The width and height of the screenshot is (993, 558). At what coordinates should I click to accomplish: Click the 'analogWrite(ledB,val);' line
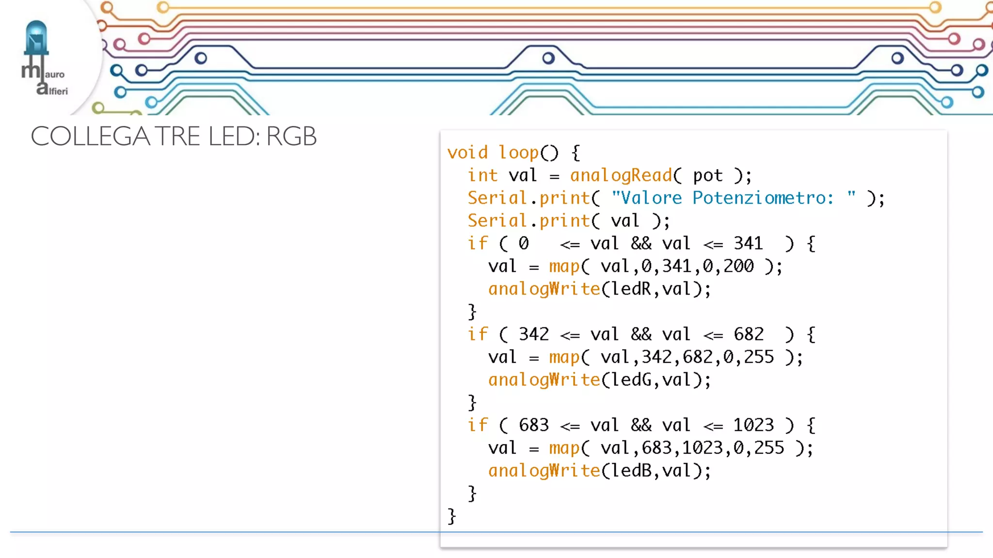coord(599,471)
